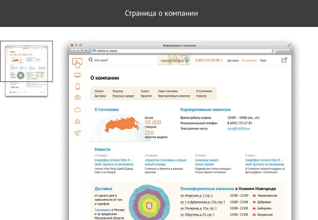Click the browser add-tab plus button
The image size is (318, 220).
pyautogui.click(x=86, y=51)
